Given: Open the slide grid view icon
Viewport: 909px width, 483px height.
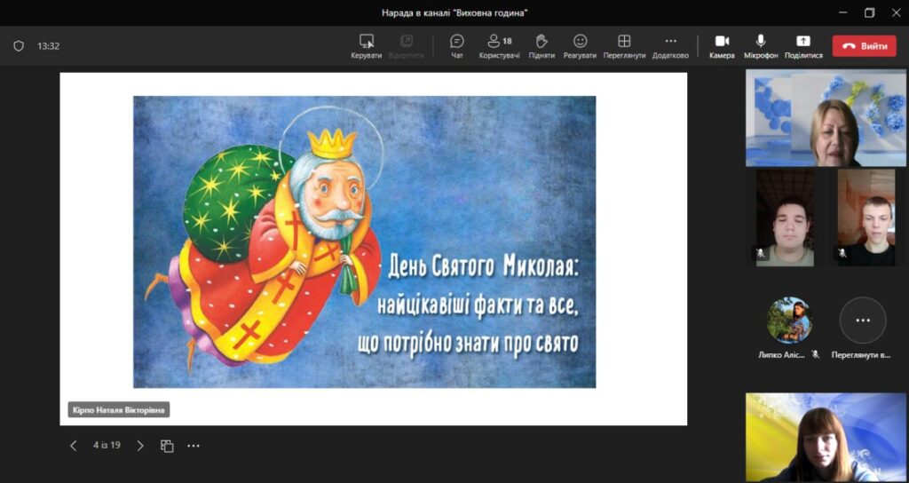Looking at the screenshot, I should point(167,446).
